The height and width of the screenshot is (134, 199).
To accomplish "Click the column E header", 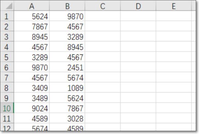I will pyautogui.click(x=173, y=7).
